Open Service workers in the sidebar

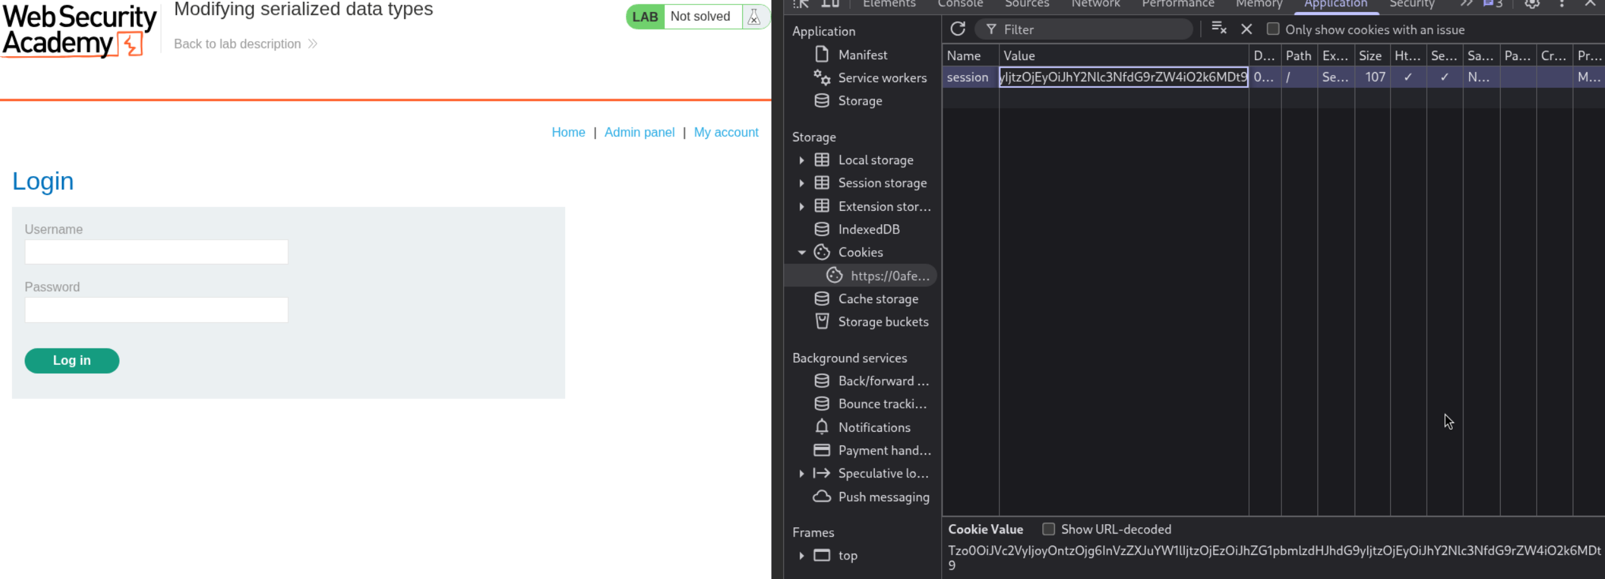(x=882, y=78)
